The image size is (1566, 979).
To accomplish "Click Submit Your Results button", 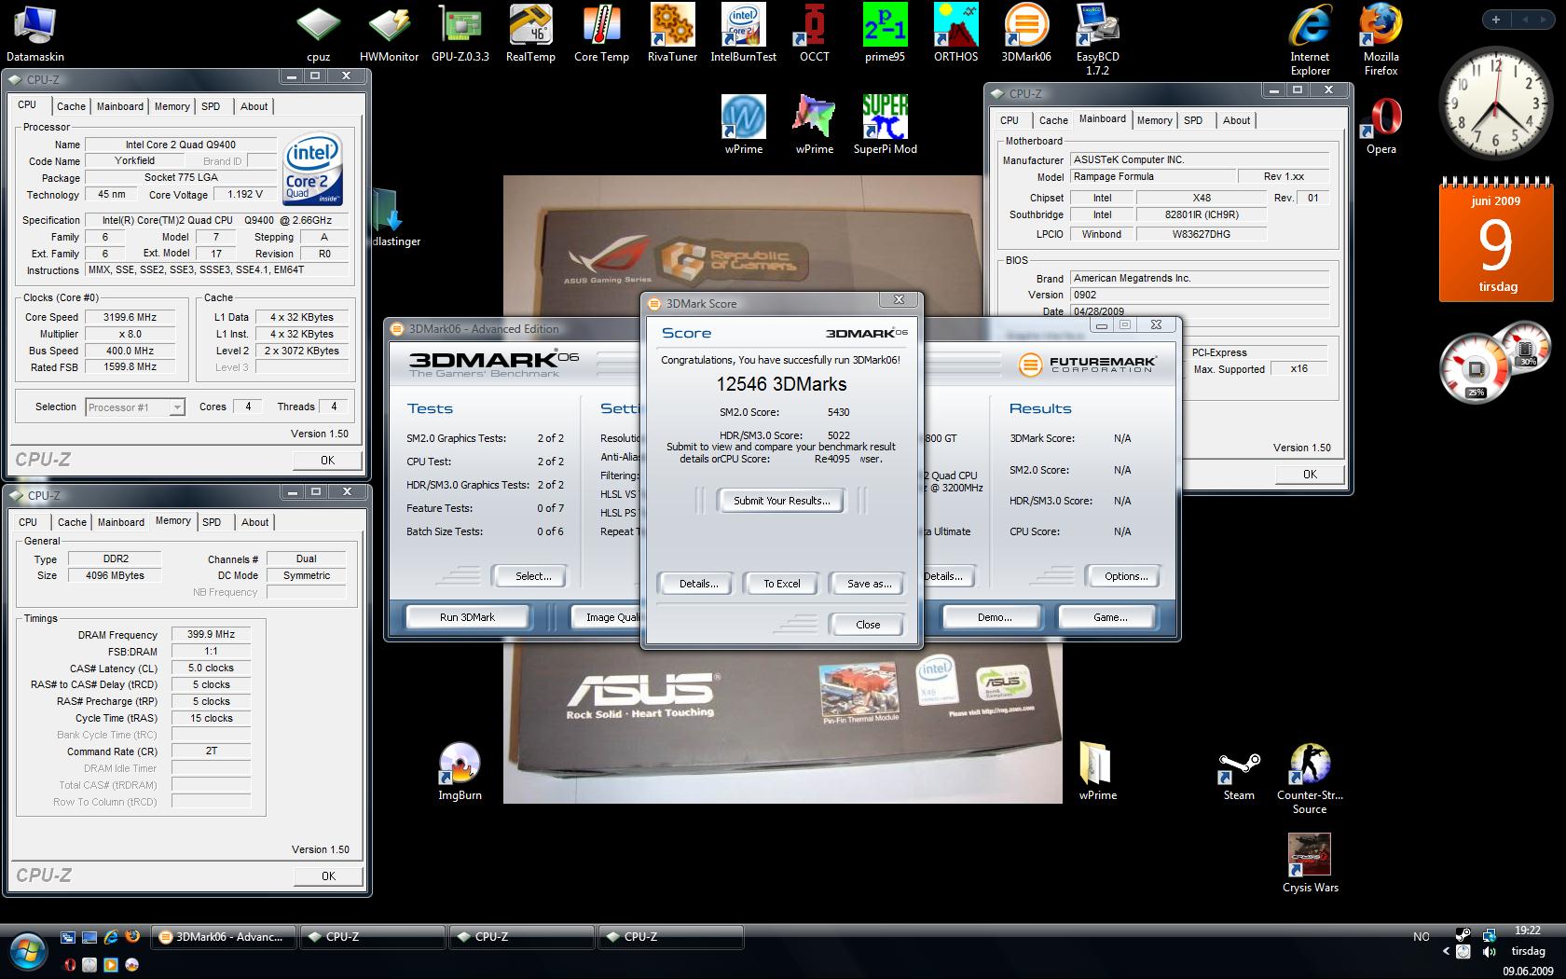I will pyautogui.click(x=781, y=501).
